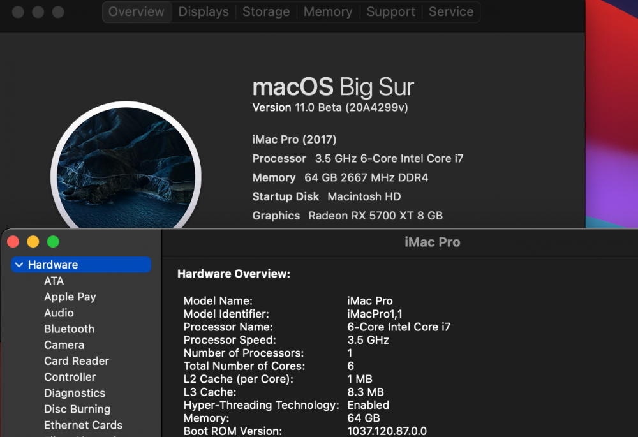Select Card Reader in the sidebar
The width and height of the screenshot is (638, 437).
[x=77, y=361]
